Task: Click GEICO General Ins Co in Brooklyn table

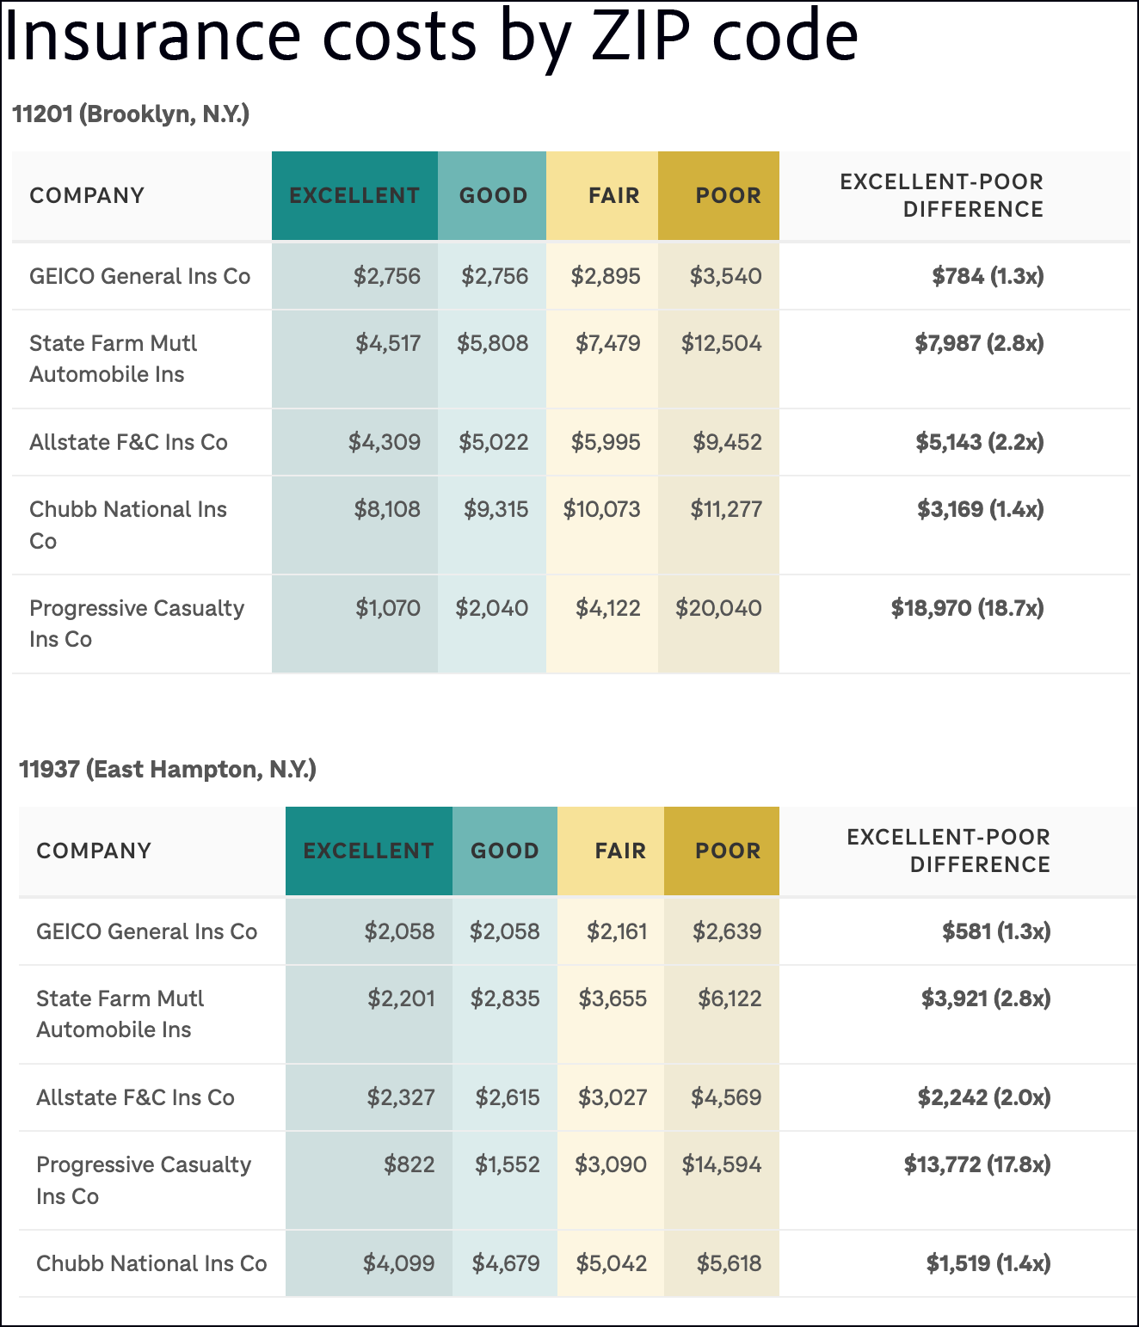Action: 139,276
